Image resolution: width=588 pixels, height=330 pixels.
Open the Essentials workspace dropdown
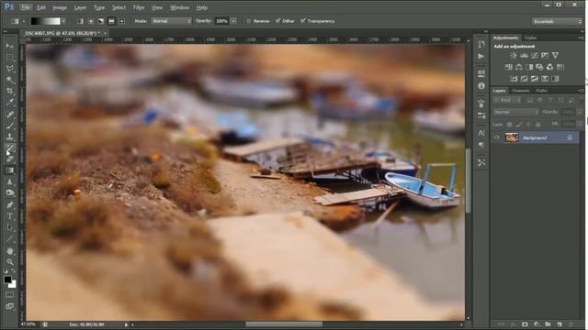[557, 21]
